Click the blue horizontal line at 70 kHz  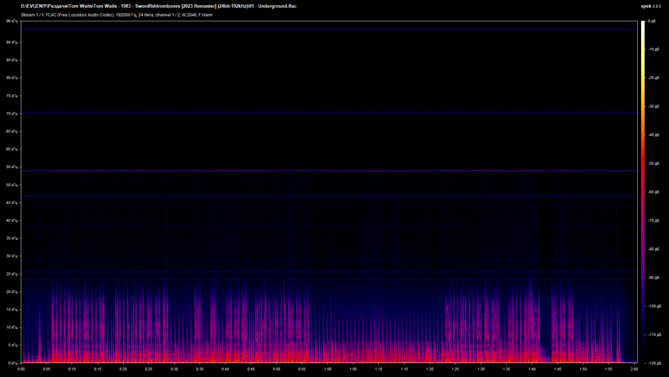329,112
